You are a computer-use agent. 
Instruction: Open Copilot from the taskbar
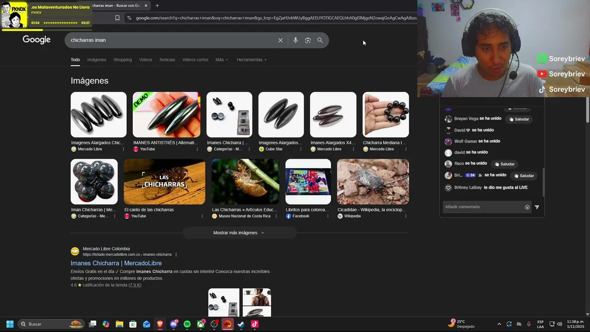point(106,324)
